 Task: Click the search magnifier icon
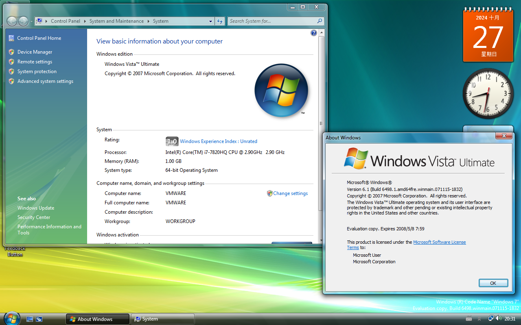(x=320, y=21)
